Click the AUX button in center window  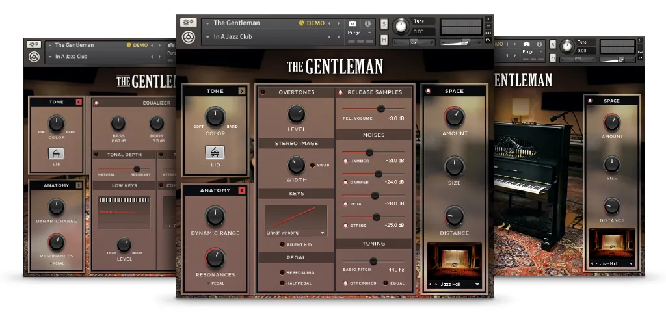tap(488, 33)
